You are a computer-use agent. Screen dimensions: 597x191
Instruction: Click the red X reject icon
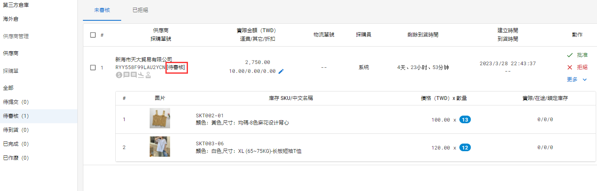[x=570, y=67]
